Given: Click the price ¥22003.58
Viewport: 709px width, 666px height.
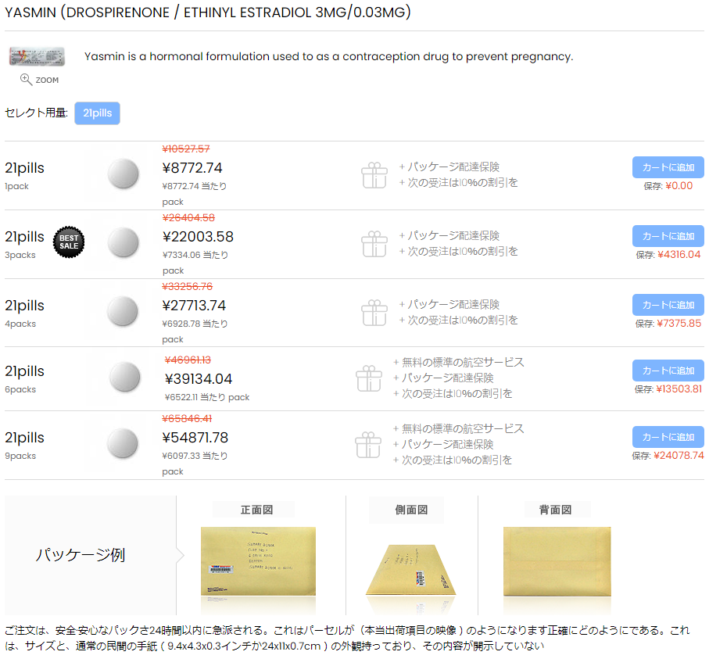Looking at the screenshot, I should click(198, 237).
